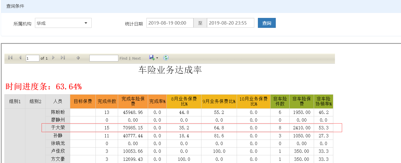This screenshot has height=163, width=401.
Task: Go to next report page
Action: pos(53,58)
